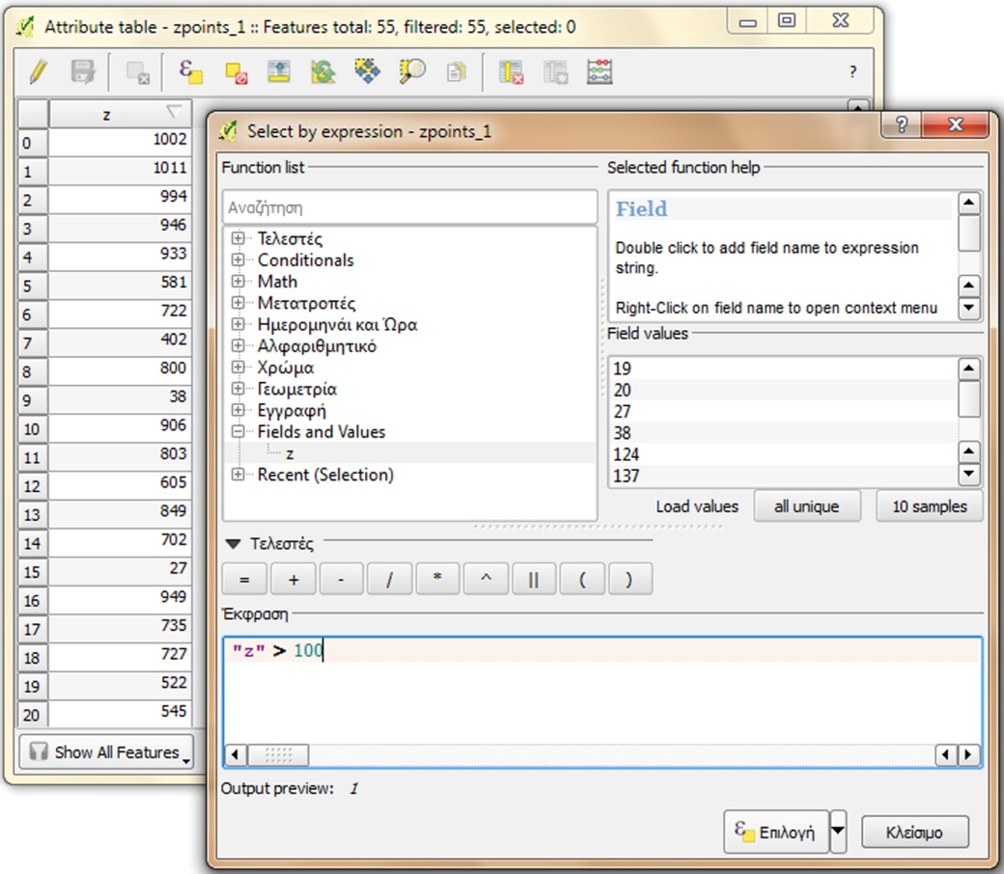The image size is (1004, 874).
Task: Click delete selected features icon
Action: [x=138, y=71]
